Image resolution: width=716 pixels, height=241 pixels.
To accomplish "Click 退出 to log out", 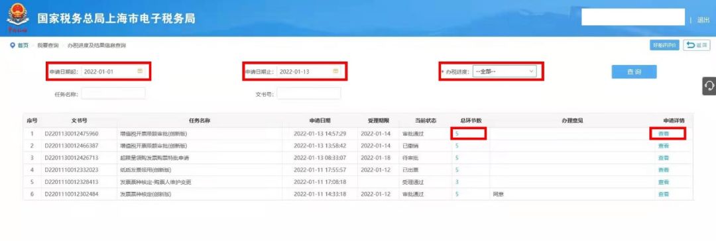I will pyautogui.click(x=703, y=20).
